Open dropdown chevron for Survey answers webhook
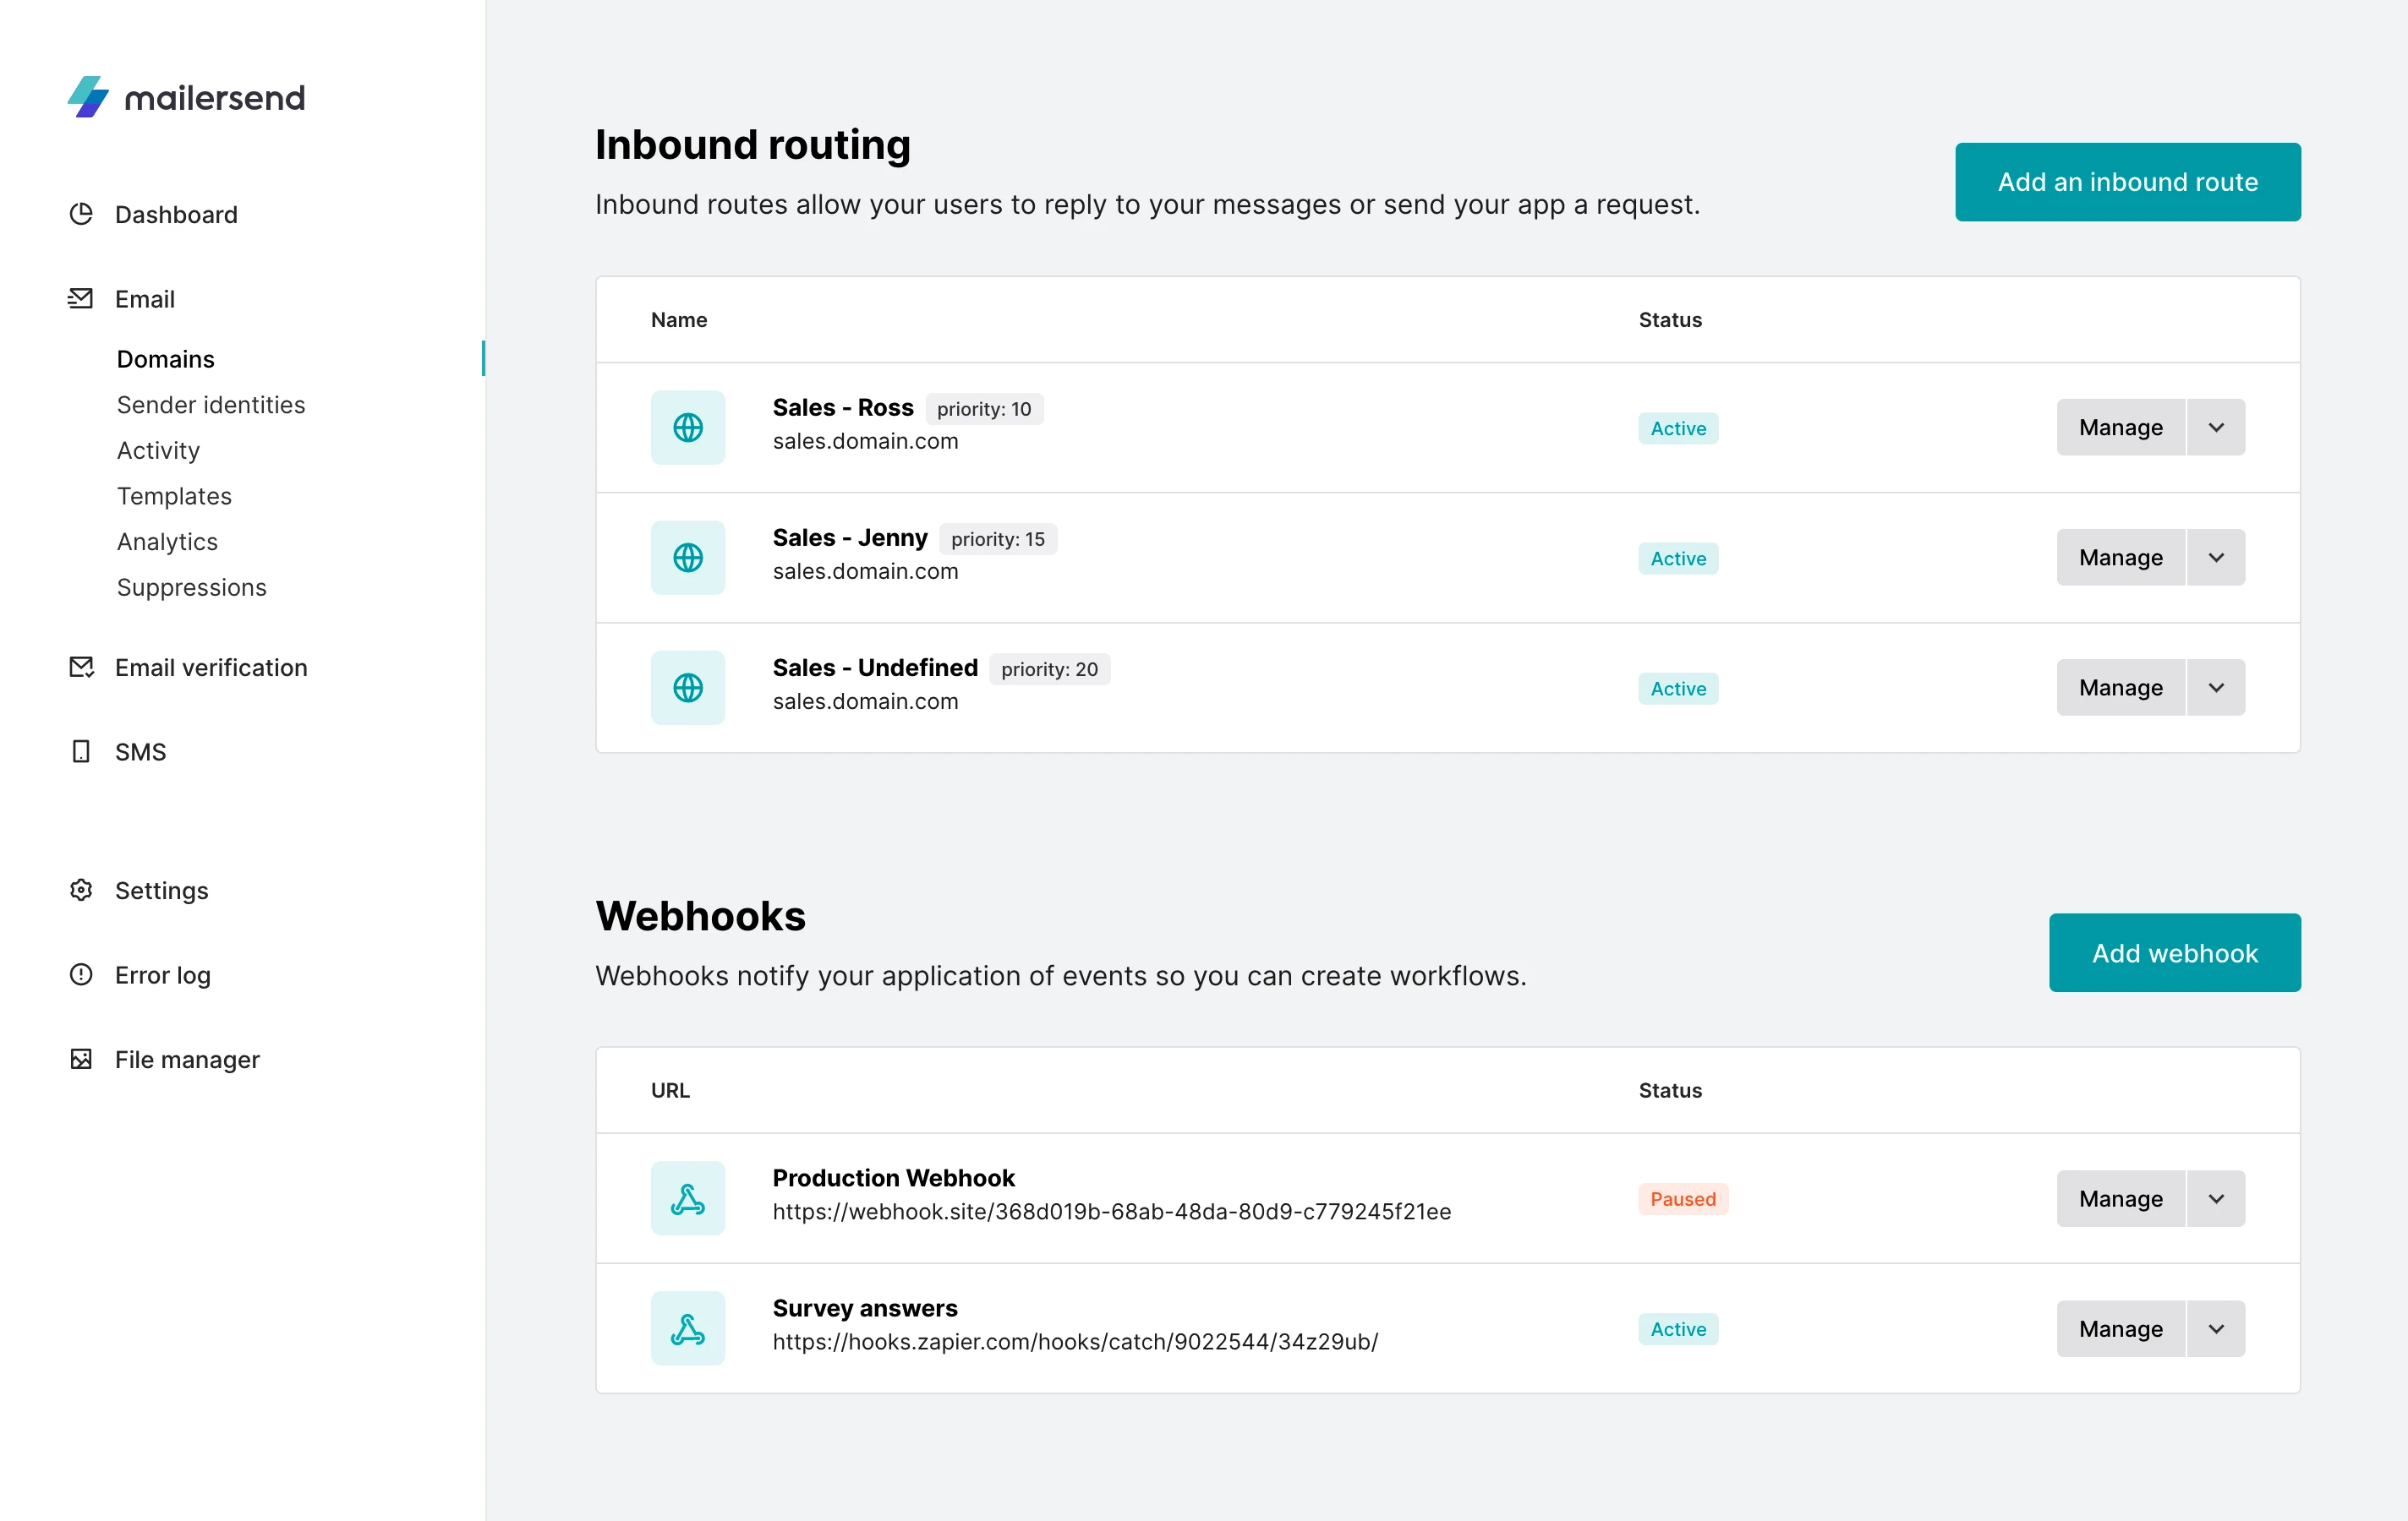This screenshot has width=2408, height=1521. pos(2216,1328)
